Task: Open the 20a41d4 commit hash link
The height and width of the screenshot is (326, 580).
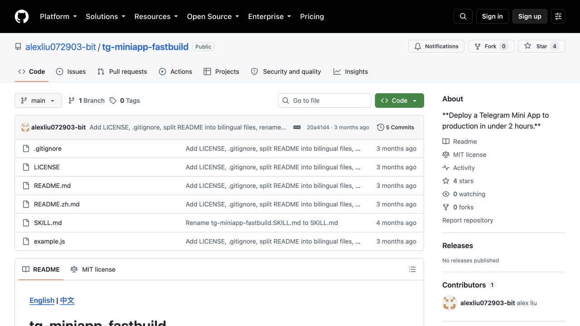Action: 318,127
